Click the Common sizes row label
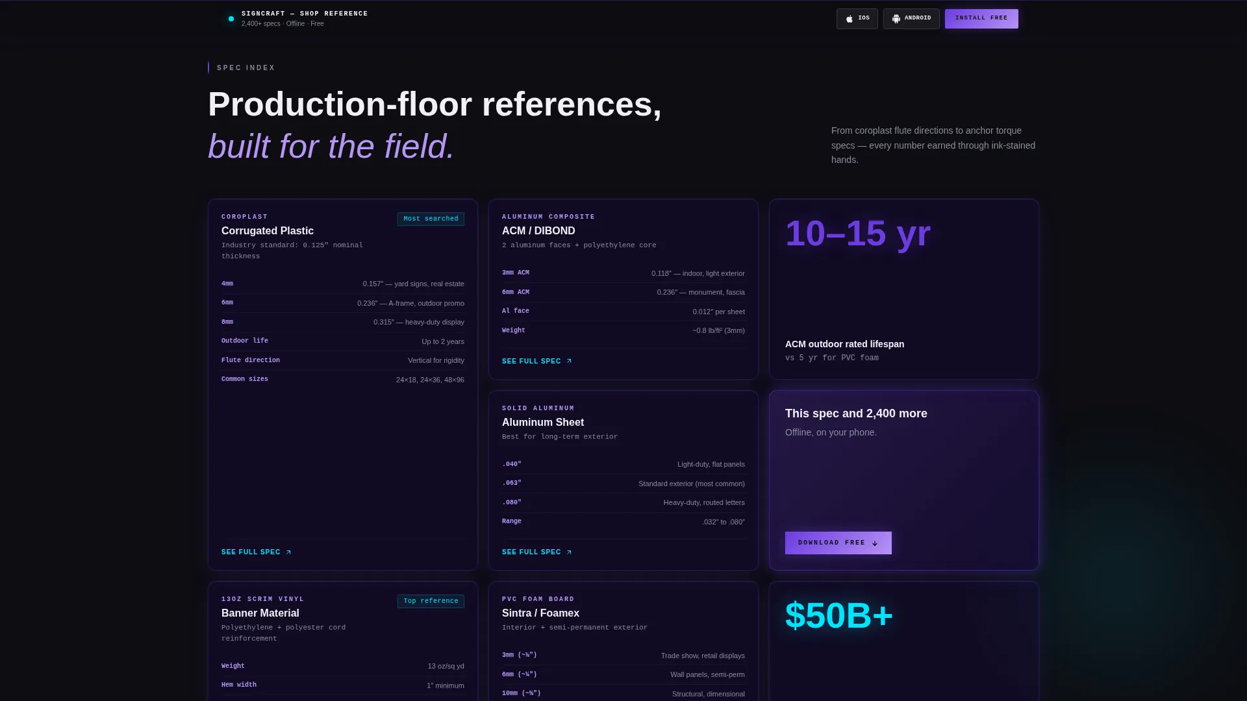This screenshot has height=701, width=1247. click(x=245, y=379)
